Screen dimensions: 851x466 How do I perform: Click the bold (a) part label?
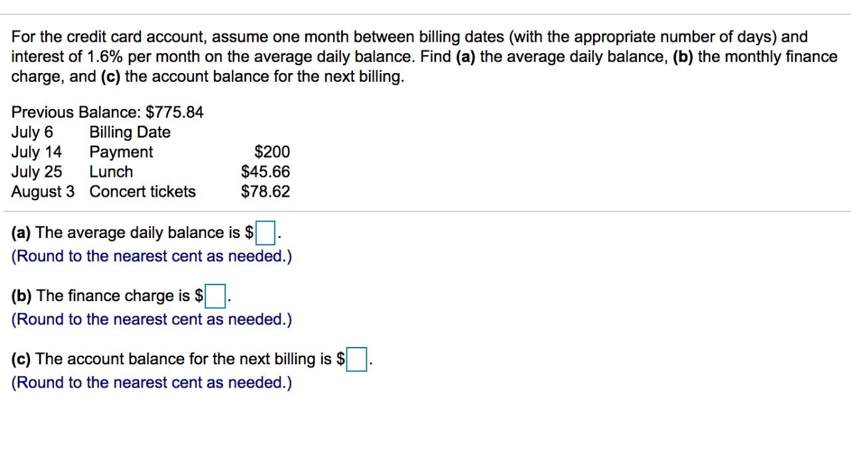click(21, 233)
